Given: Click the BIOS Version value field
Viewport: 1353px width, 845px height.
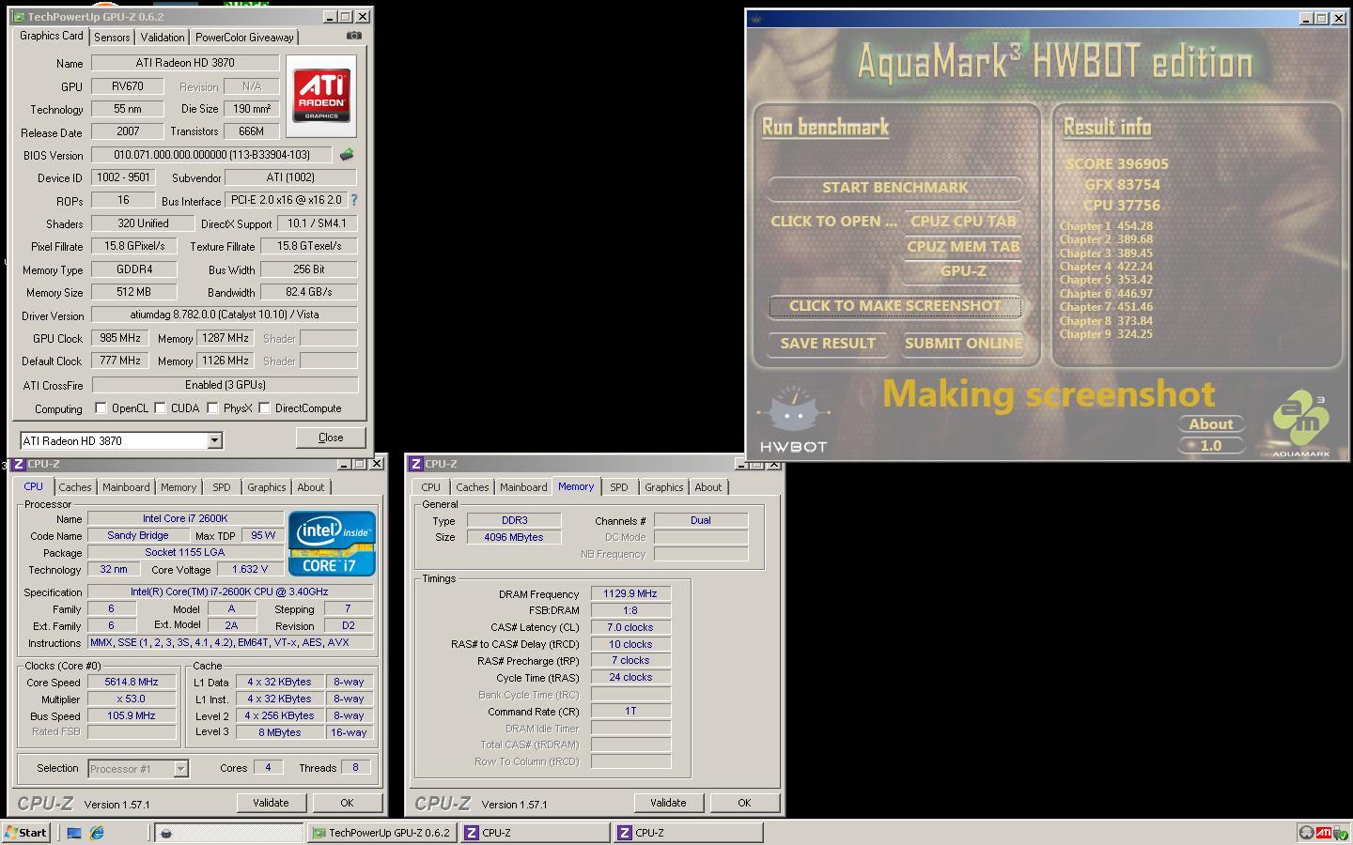Looking at the screenshot, I should click(x=211, y=155).
